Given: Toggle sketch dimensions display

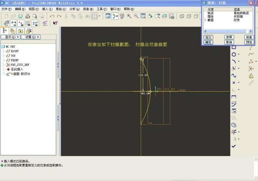Looking at the screenshot, I should coord(13,23).
